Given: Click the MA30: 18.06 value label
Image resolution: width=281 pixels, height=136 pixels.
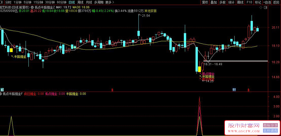Looking at the screenshot, I should point(81,8).
